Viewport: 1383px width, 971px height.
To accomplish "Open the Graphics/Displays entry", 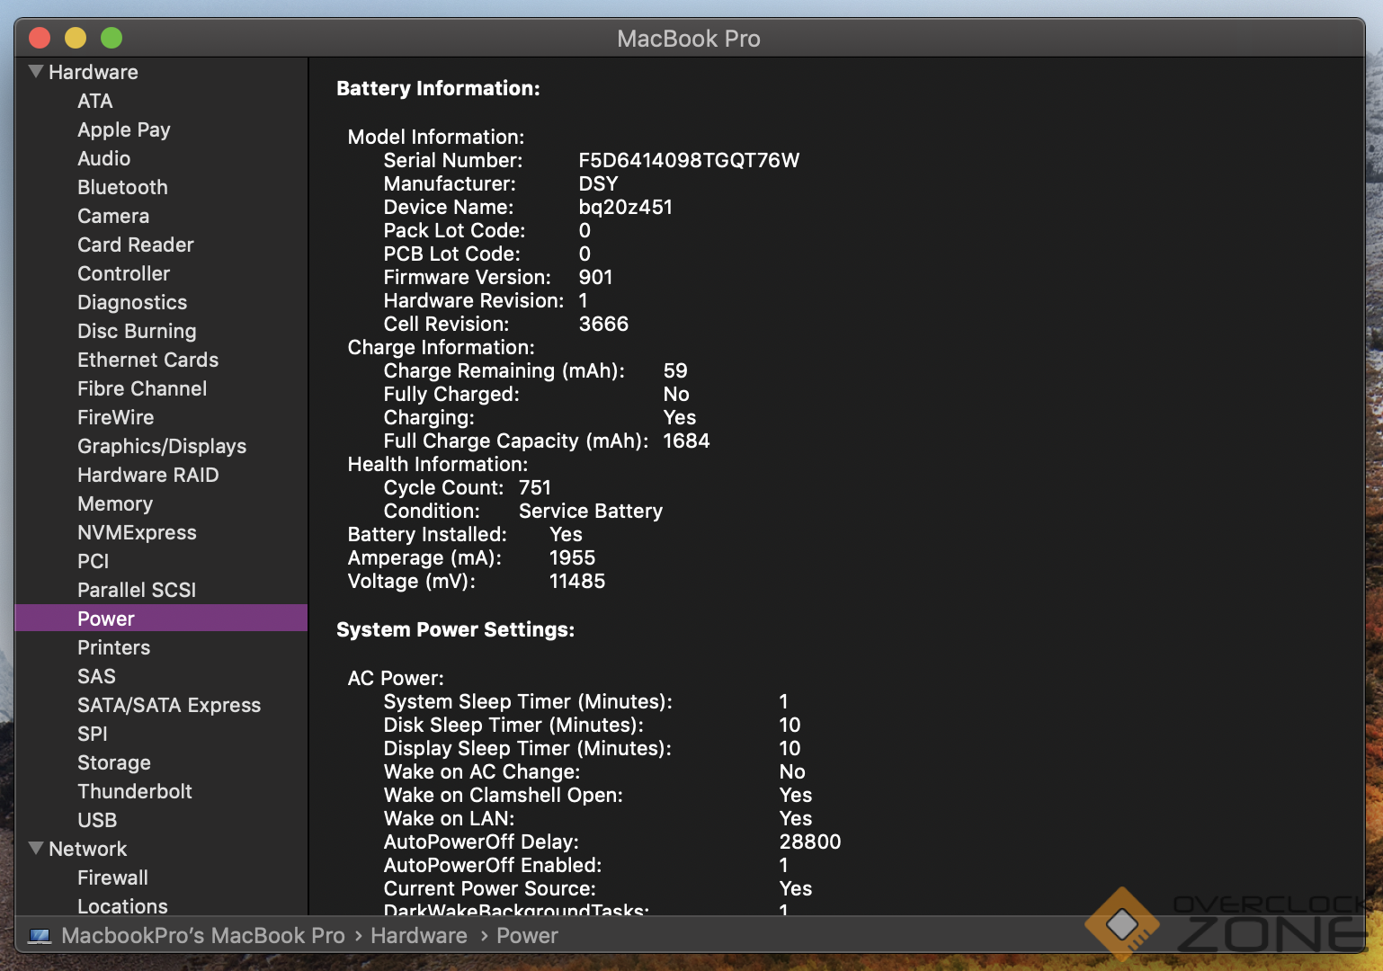I will pos(162,446).
